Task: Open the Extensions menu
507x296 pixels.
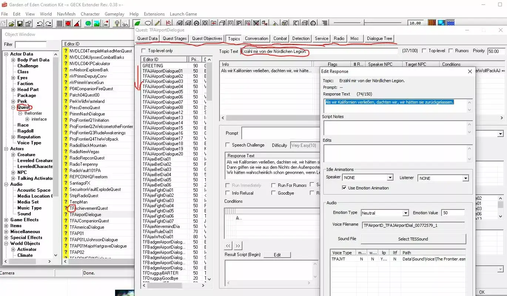Action: click(154, 14)
